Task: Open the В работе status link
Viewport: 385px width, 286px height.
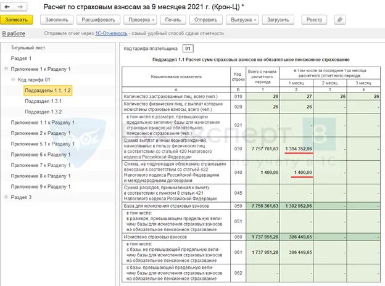Action: (14, 33)
